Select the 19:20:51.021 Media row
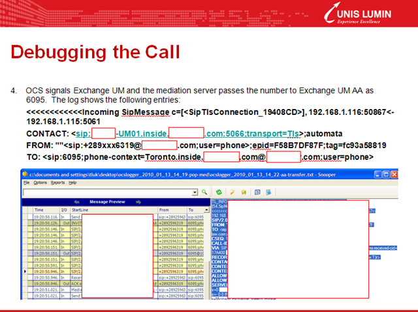This screenshot has height=312, width=418. point(116,290)
